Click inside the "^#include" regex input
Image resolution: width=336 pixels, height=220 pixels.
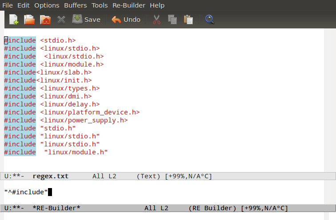[27, 192]
